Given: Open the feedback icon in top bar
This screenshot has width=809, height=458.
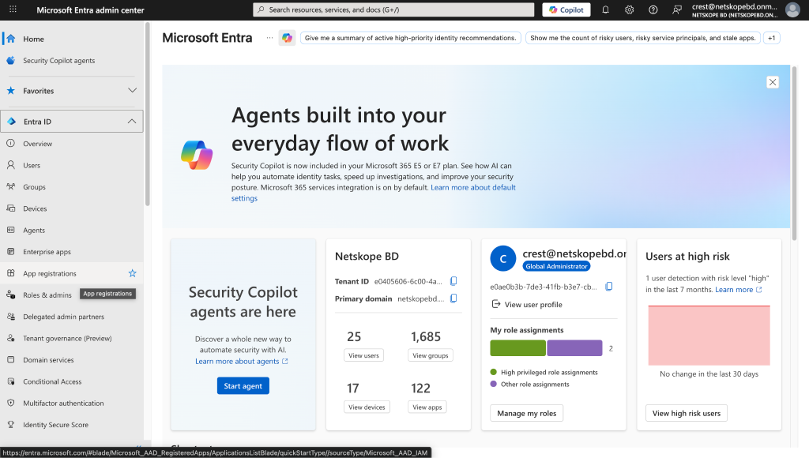Looking at the screenshot, I should pyautogui.click(x=677, y=9).
